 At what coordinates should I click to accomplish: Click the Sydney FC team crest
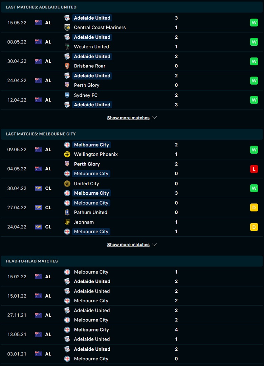click(x=67, y=95)
